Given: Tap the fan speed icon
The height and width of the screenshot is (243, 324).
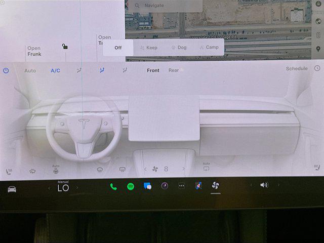Looking at the screenshot, I should [155, 169].
